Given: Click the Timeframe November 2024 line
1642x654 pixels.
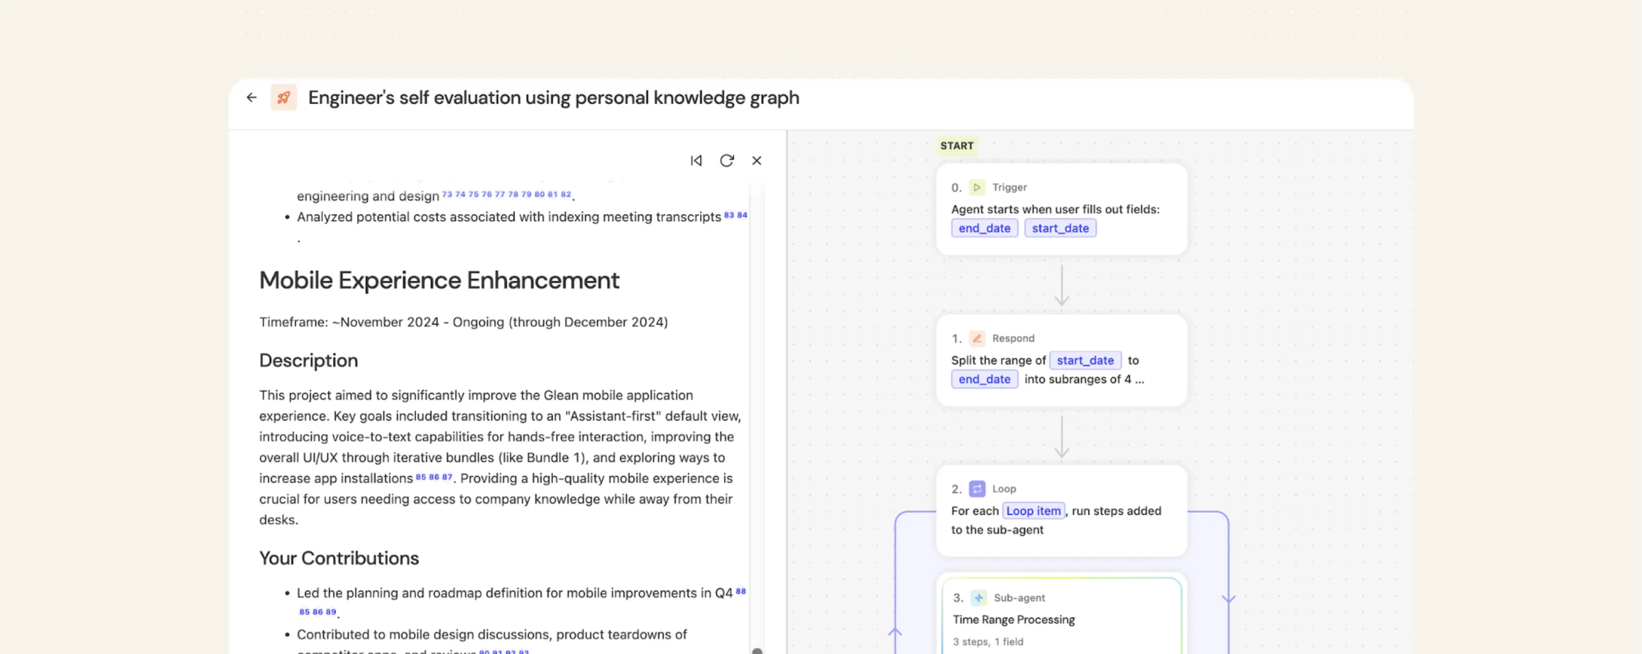Looking at the screenshot, I should pos(463,323).
